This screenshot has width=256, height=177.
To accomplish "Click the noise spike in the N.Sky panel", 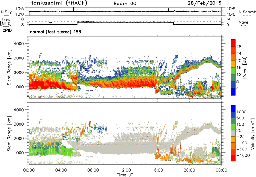I will [x=73, y=9].
